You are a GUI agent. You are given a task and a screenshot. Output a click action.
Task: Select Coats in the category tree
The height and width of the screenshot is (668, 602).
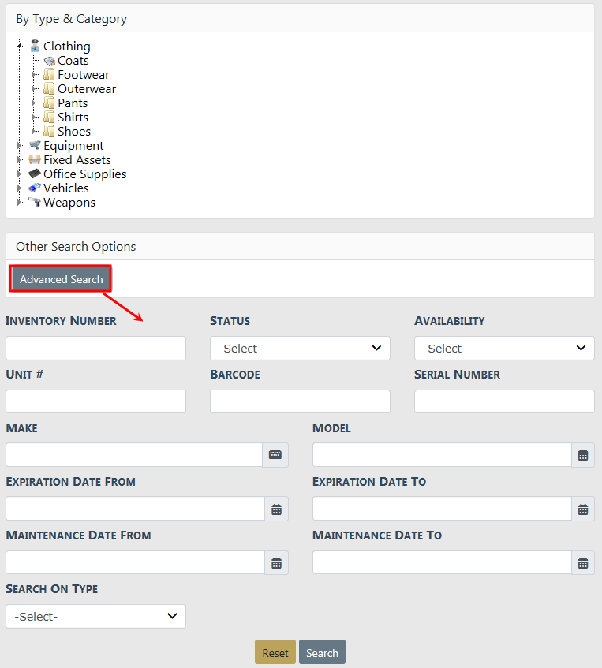(73, 61)
